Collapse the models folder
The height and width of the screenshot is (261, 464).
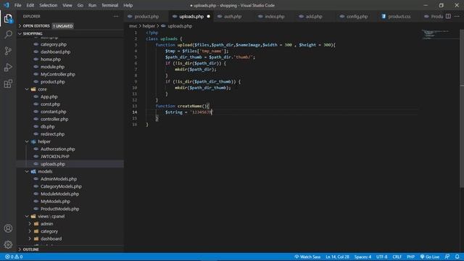pos(45,171)
